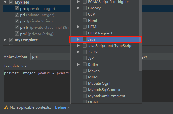173x114 pixels.
Task: Select the prsi (private String) template
Action: pyautogui.click(x=37, y=34)
